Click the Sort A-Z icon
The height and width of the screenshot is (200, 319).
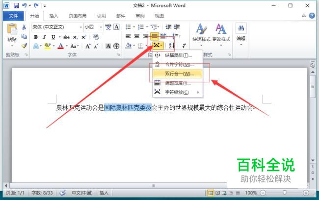point(171,46)
